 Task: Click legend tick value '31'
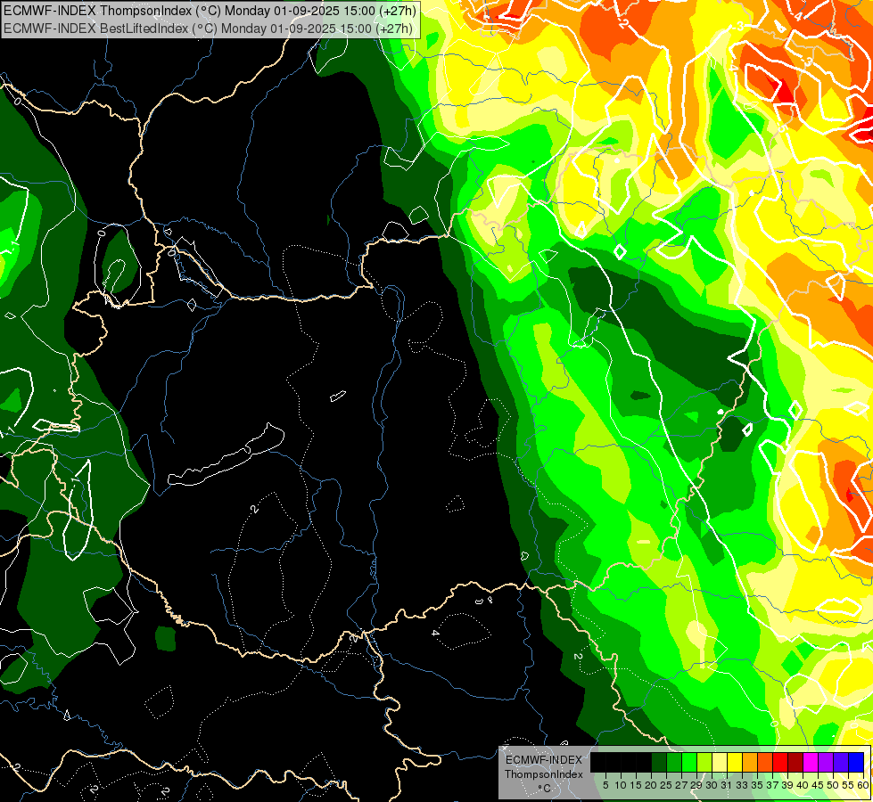727,785
